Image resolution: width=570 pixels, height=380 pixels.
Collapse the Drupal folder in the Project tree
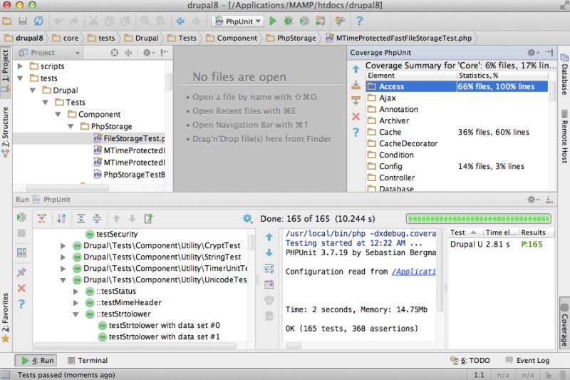click(33, 90)
